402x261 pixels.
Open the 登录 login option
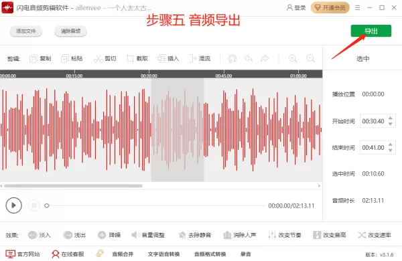(x=296, y=7)
